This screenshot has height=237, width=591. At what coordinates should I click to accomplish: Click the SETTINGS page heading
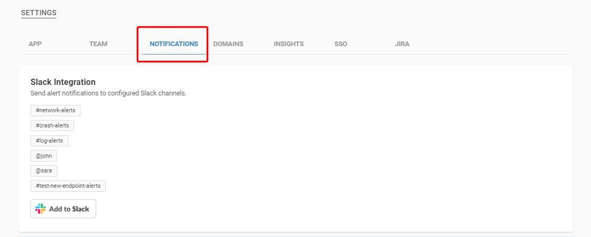38,13
